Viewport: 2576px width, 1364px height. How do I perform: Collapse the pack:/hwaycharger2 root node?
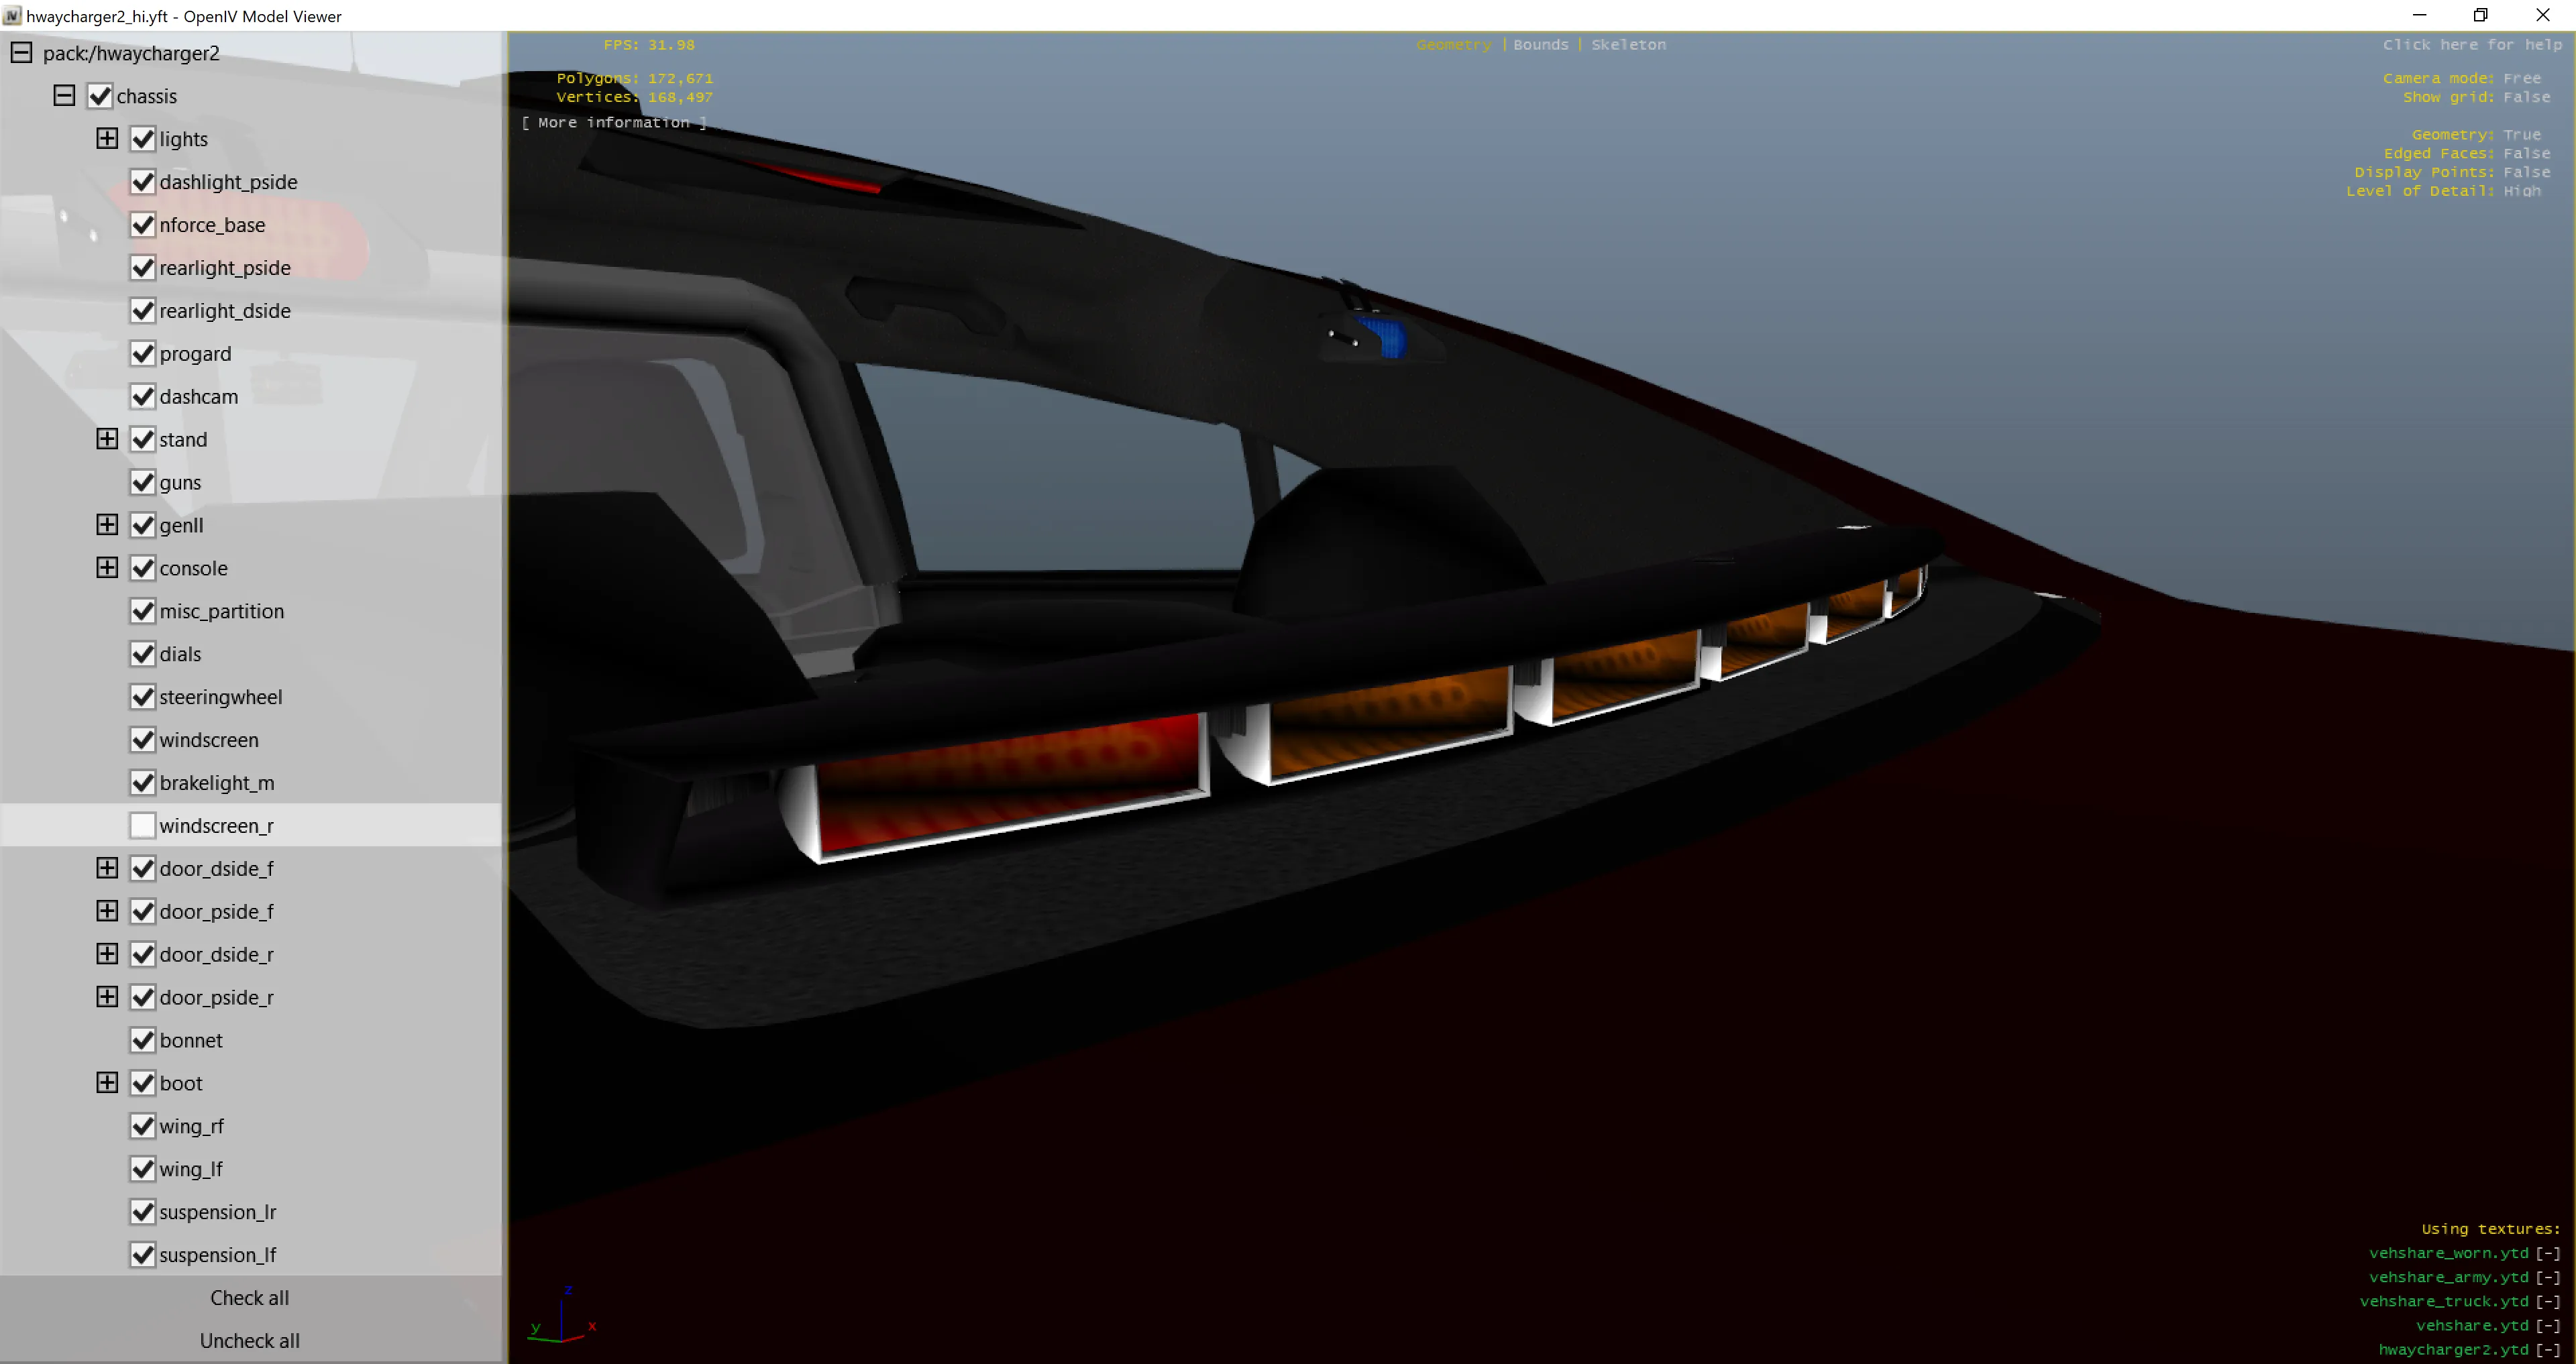[x=21, y=53]
